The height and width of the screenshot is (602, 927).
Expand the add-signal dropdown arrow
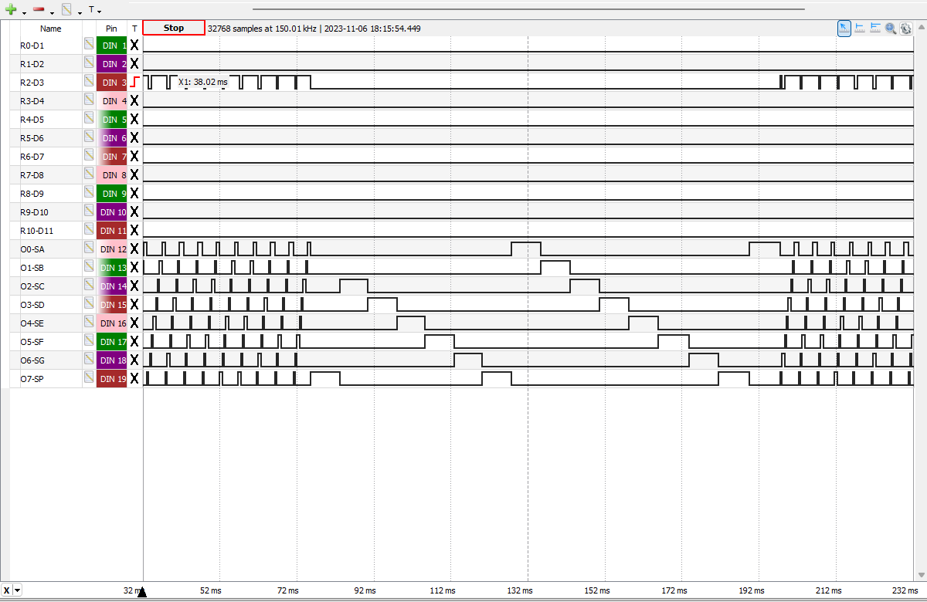(24, 12)
